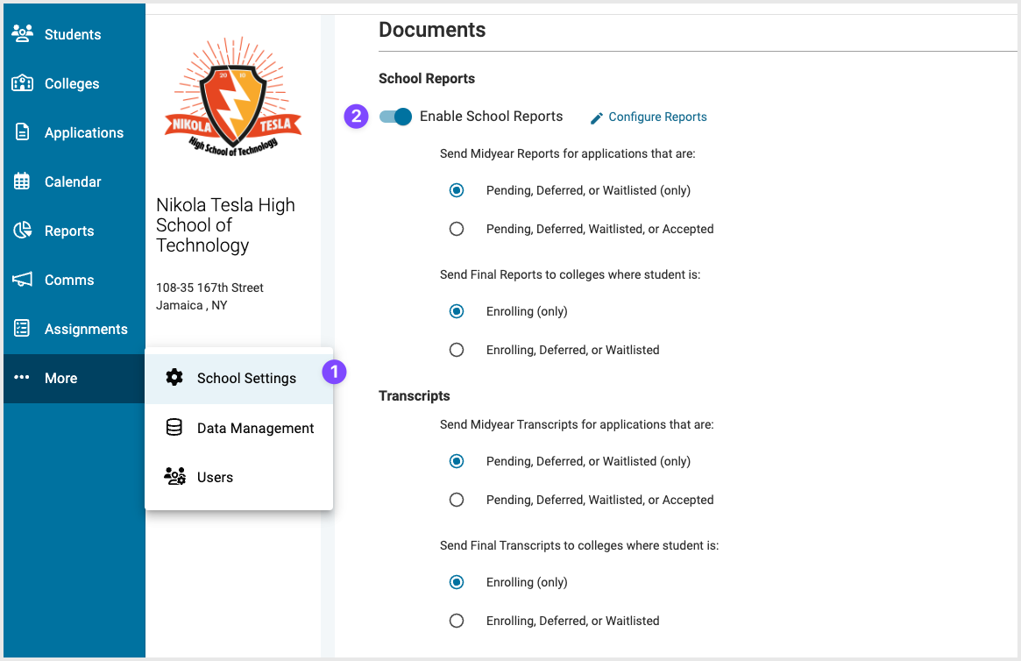Screen dimensions: 1021x661
Task: Open Reports from the sidebar
Action: 74,231
